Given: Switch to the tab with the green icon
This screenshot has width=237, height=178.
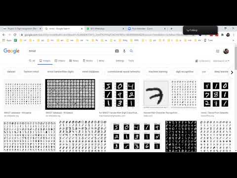Looking at the screenshot, I should (105, 29).
